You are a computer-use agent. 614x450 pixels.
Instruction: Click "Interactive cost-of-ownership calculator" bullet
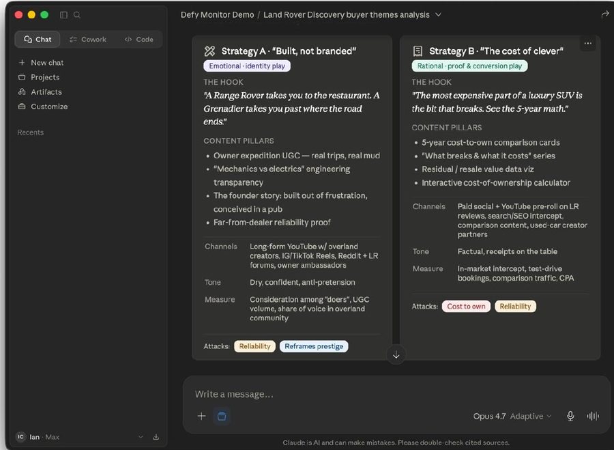click(496, 183)
